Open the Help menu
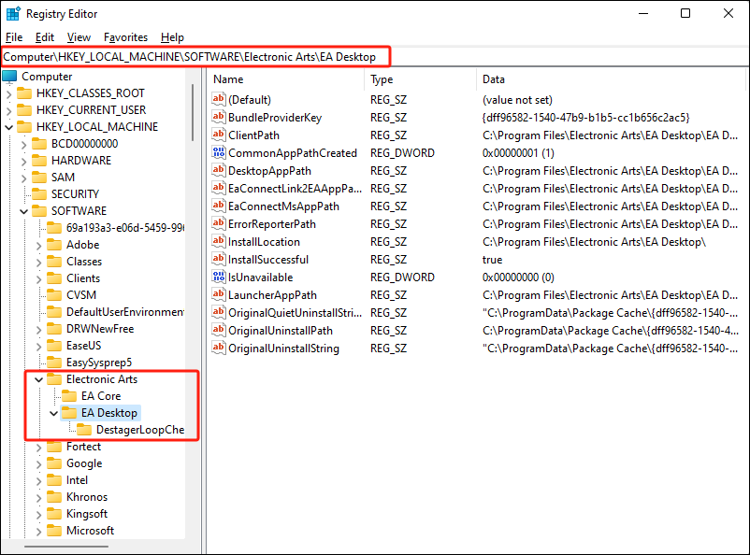The width and height of the screenshot is (750, 555). [172, 37]
